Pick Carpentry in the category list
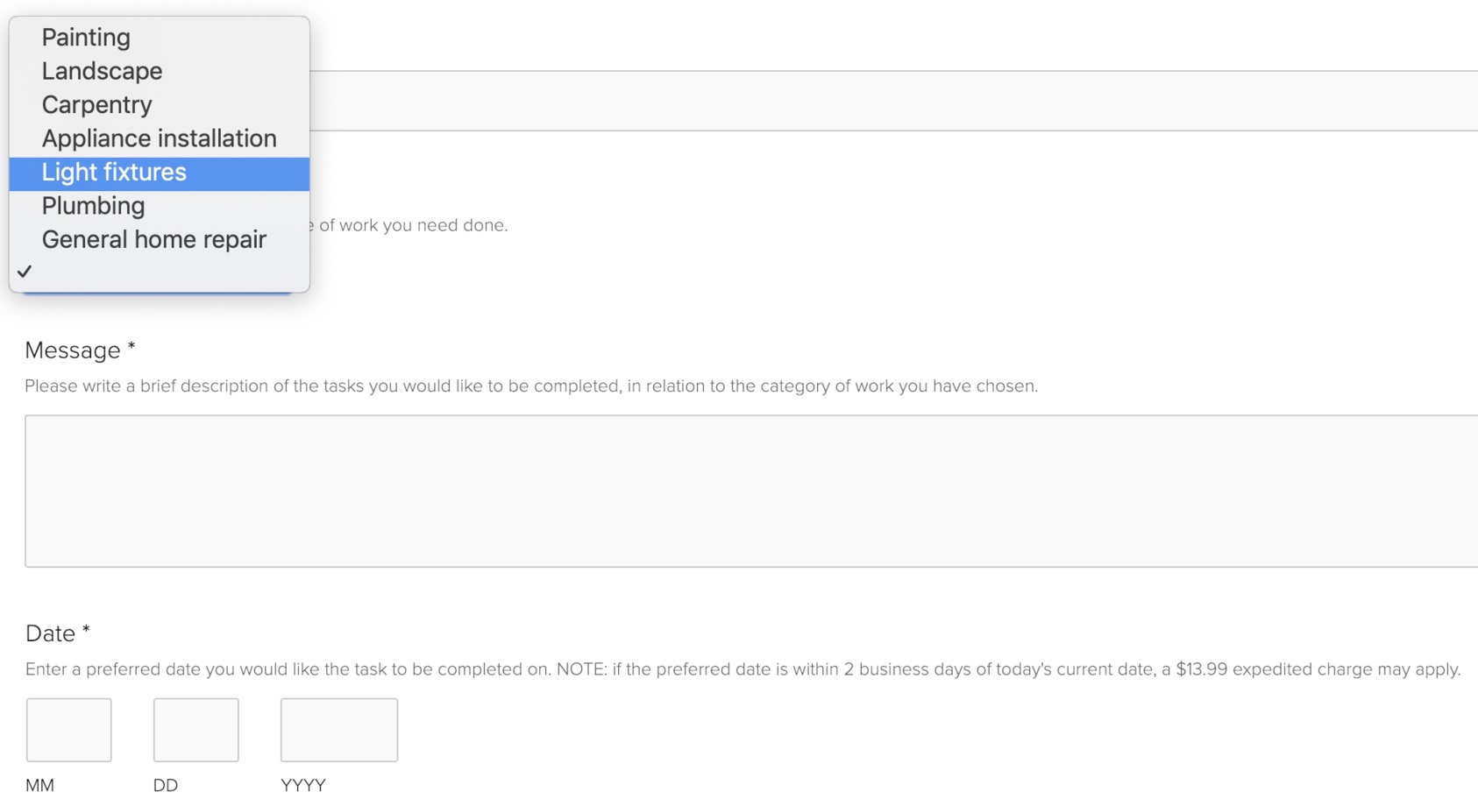1478x799 pixels. [x=159, y=105]
